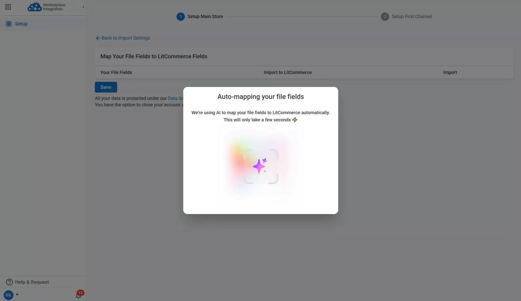This screenshot has height=301, width=521.
Task: Click the Import to LitCommerce column header
Action: pos(288,72)
